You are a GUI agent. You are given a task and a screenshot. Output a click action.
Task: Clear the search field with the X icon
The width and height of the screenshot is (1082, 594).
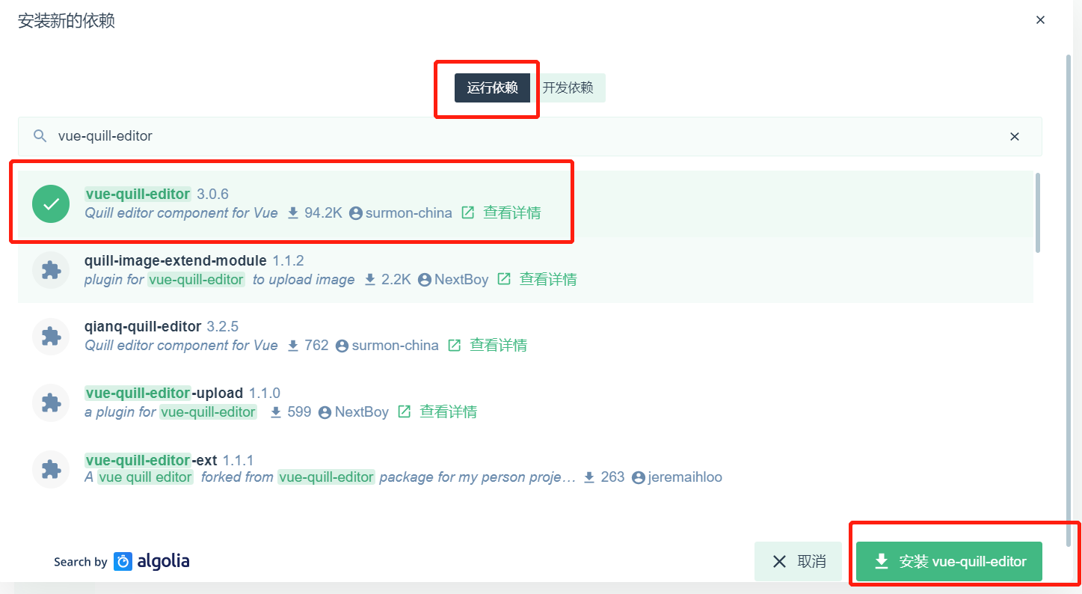pyautogui.click(x=1015, y=136)
